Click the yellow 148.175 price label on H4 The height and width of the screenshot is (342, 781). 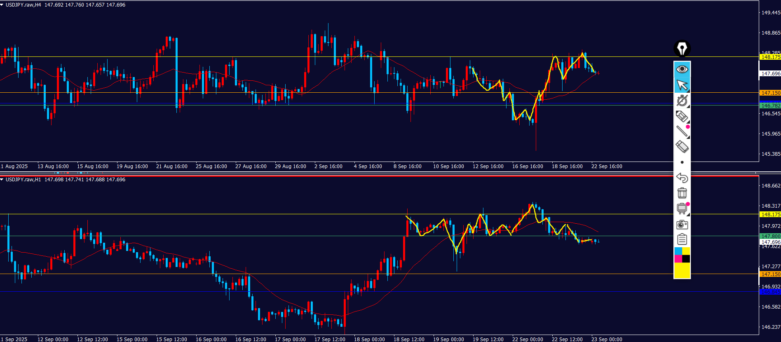pos(770,57)
